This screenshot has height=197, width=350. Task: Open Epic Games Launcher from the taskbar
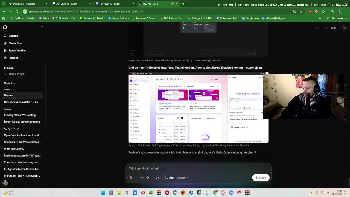coord(199,193)
